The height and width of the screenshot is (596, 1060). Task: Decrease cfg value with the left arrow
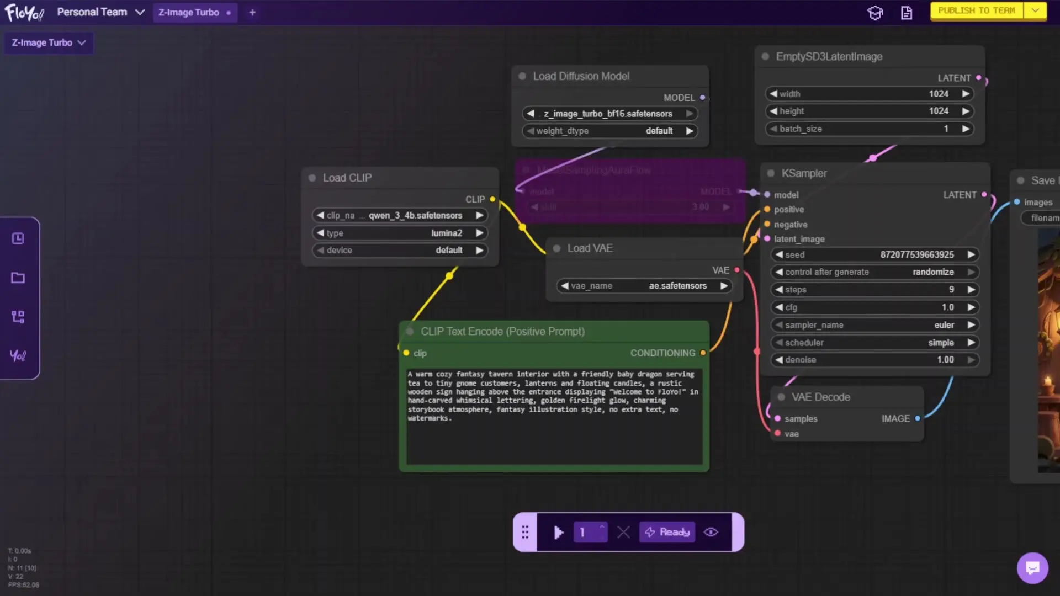click(779, 307)
